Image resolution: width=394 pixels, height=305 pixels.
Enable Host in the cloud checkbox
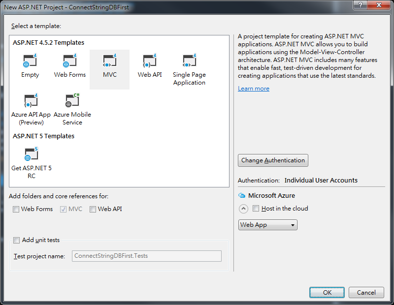[x=256, y=209]
